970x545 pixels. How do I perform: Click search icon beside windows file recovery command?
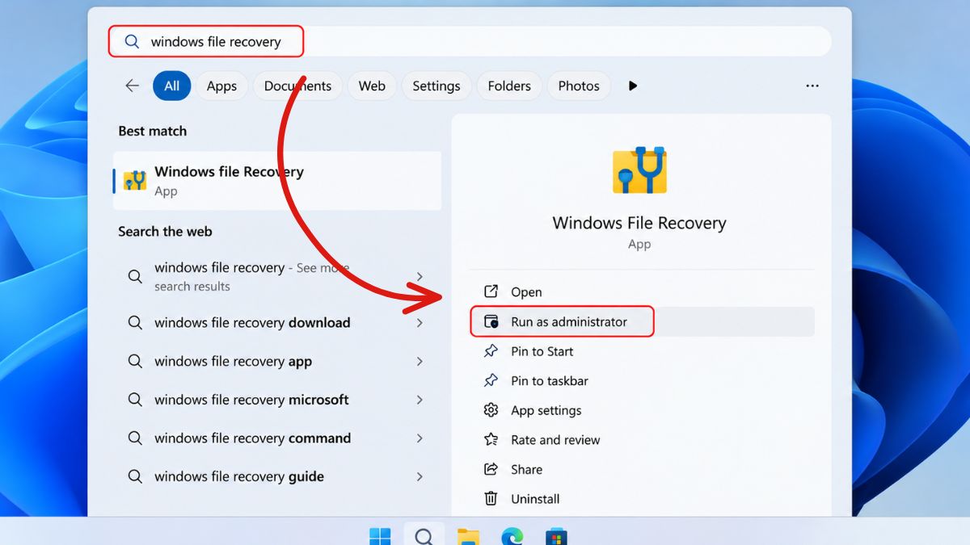(x=135, y=438)
